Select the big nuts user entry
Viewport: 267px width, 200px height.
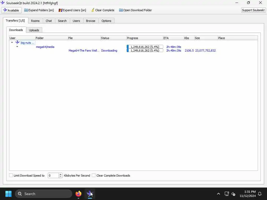[x=27, y=43]
